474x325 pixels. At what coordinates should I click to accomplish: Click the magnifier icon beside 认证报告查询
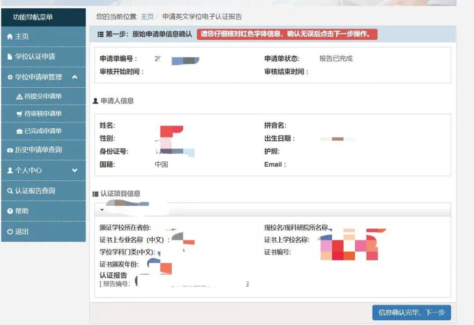(x=10, y=191)
